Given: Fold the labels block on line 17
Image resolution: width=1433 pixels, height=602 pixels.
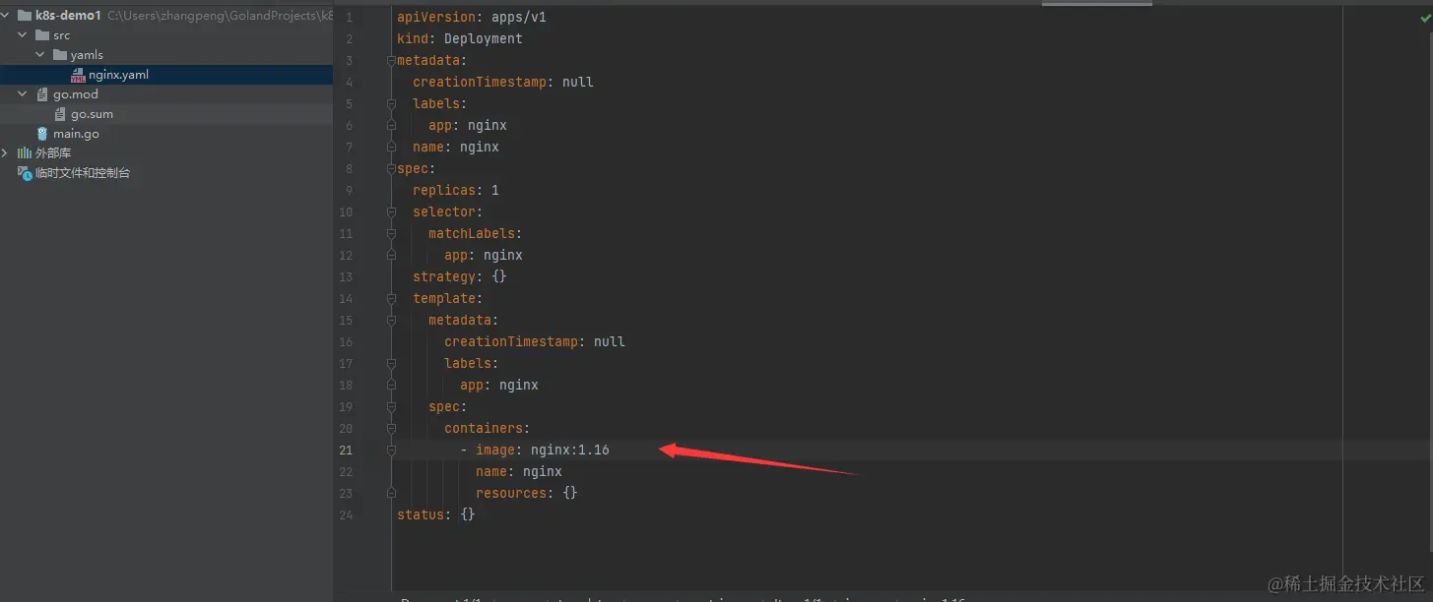Looking at the screenshot, I should point(391,364).
